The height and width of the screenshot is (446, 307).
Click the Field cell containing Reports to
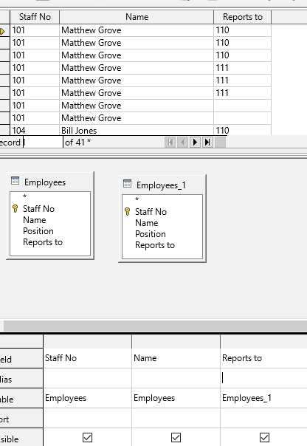[263, 358]
